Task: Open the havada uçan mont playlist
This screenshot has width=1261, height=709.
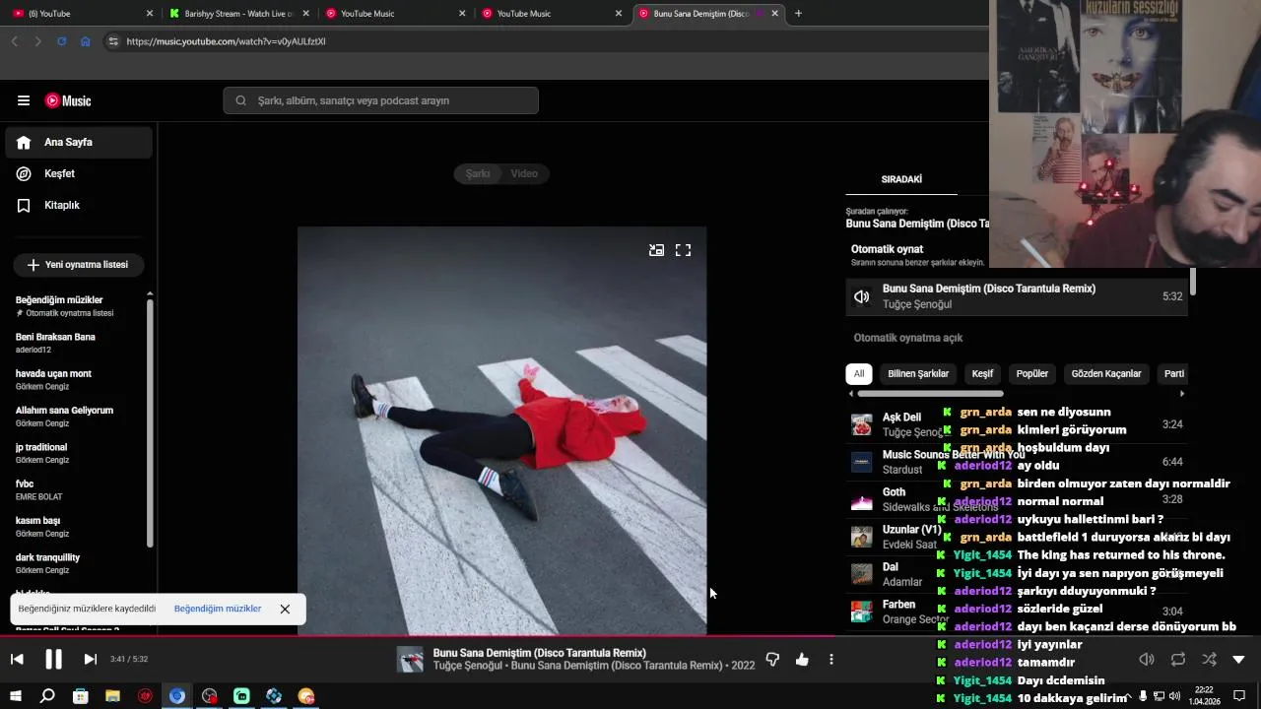Action: click(x=79, y=379)
